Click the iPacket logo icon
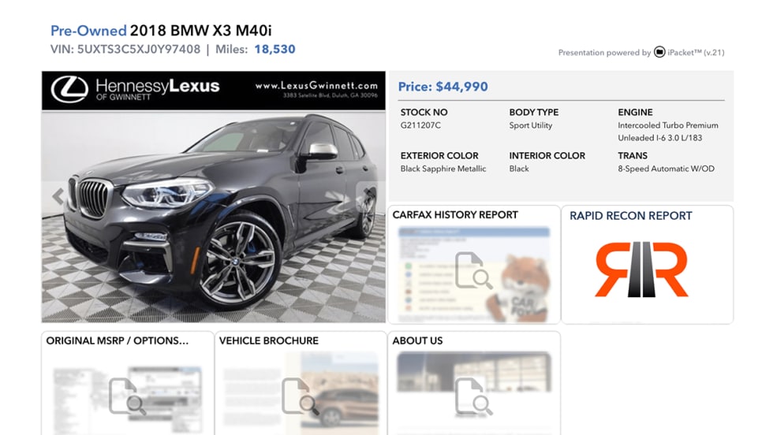 pyautogui.click(x=659, y=52)
